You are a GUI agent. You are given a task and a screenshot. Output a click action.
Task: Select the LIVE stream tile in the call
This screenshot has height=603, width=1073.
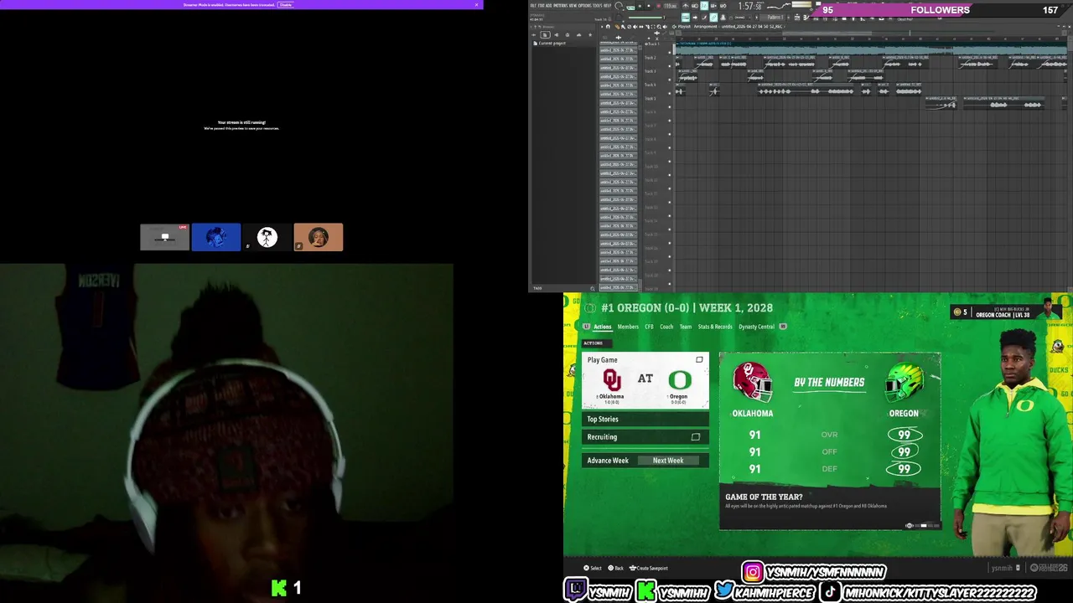[x=164, y=237]
